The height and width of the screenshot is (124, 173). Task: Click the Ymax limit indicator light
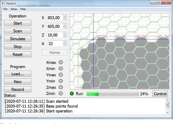coord(61,75)
